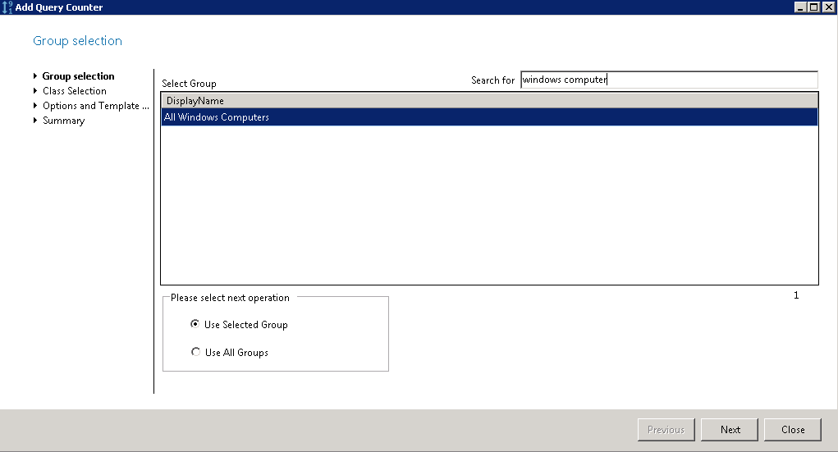Click the Previous button

(x=666, y=430)
